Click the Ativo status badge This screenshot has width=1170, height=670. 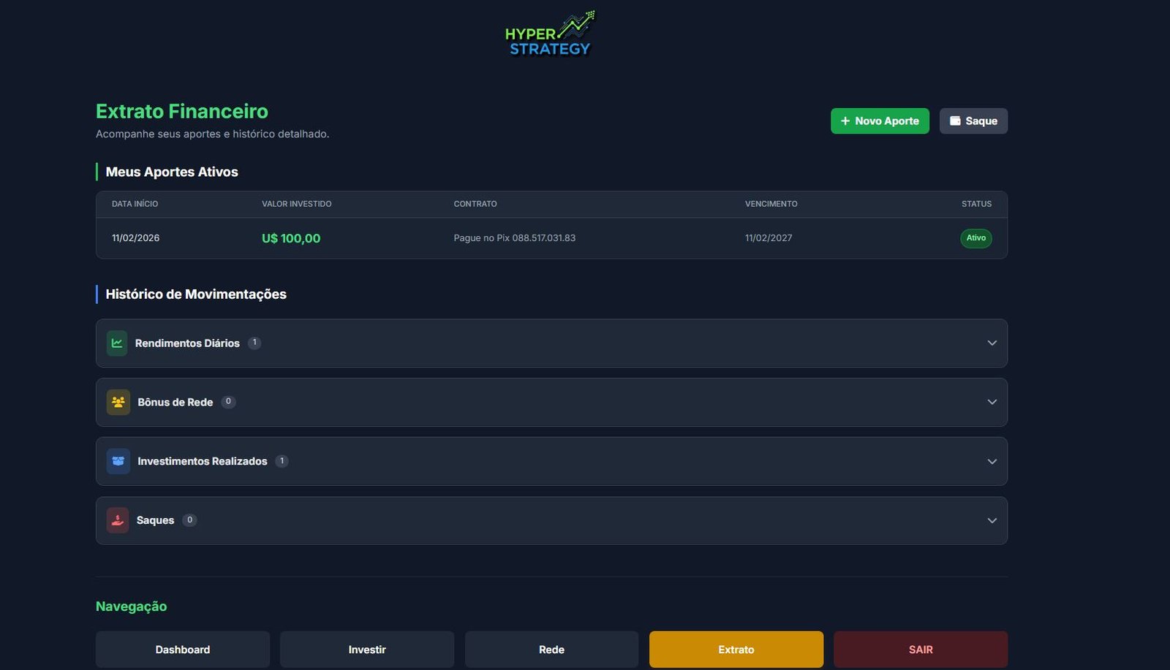pyautogui.click(x=975, y=238)
